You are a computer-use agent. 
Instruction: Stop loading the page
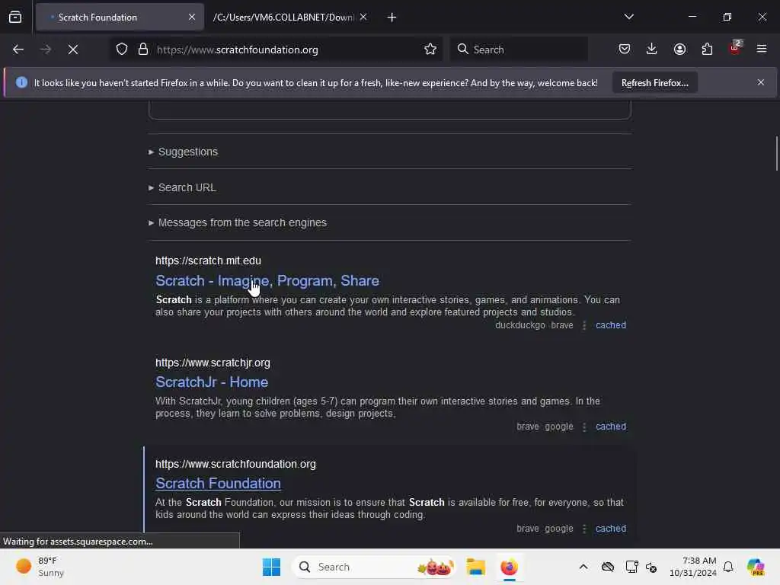pyautogui.click(x=73, y=50)
